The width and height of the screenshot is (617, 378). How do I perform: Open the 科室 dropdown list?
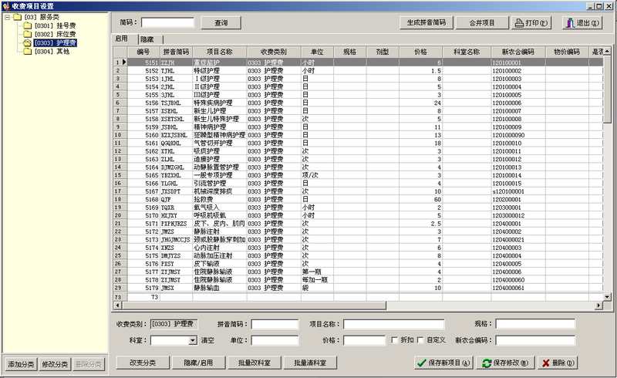pos(192,340)
